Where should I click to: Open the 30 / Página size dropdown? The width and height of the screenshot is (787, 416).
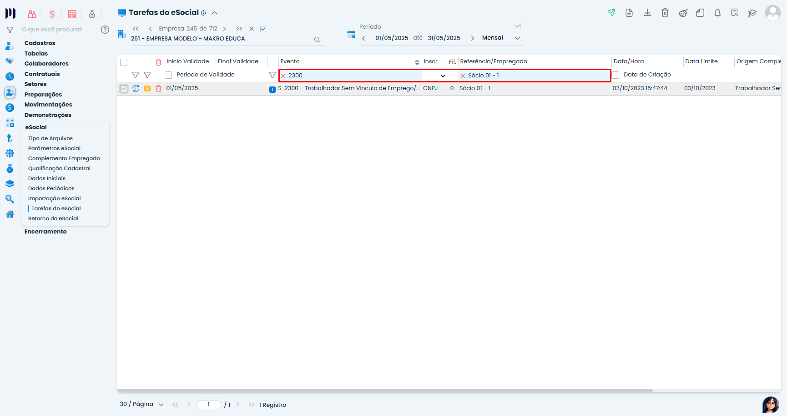[161, 405]
